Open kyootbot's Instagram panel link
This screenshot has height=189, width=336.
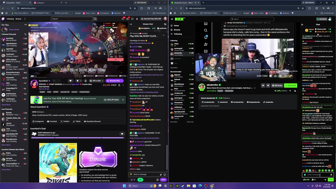38,122
